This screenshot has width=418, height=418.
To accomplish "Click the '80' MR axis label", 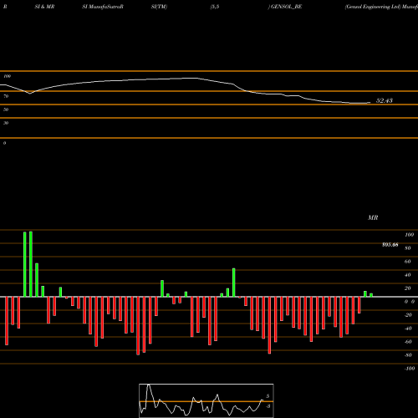I will coord(408,248).
